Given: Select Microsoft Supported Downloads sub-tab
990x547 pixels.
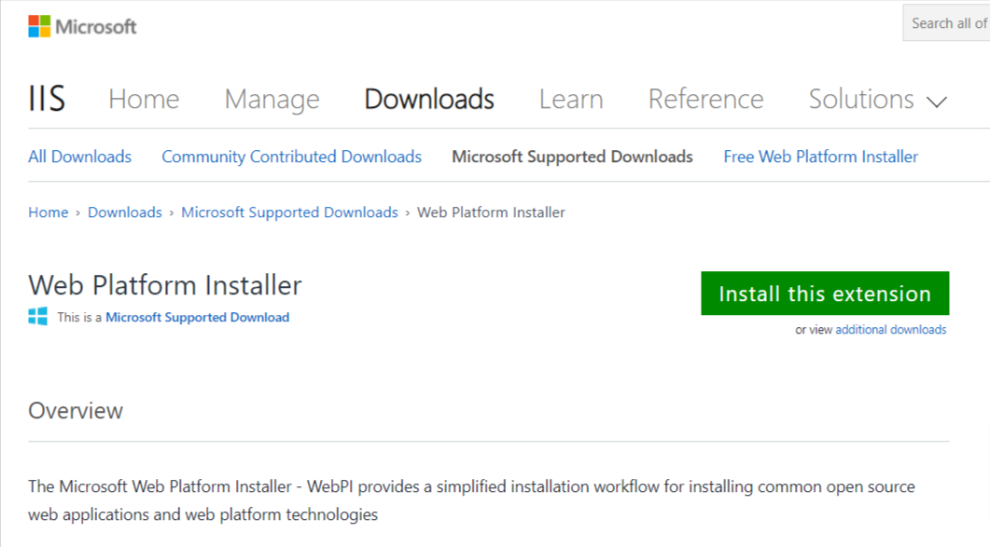Looking at the screenshot, I should point(573,157).
